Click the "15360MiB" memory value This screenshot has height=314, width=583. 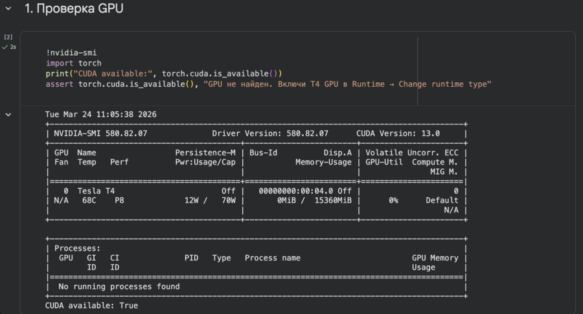(333, 201)
